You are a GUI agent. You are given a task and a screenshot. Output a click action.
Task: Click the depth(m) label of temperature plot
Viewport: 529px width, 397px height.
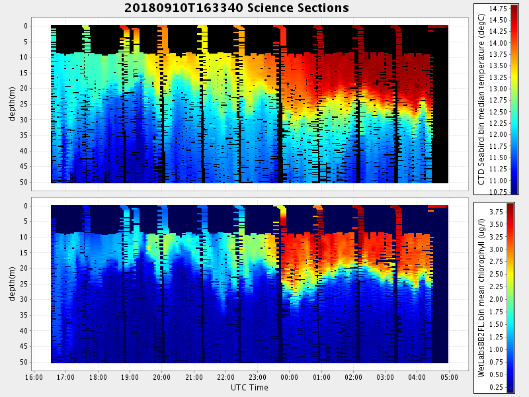pyautogui.click(x=12, y=104)
